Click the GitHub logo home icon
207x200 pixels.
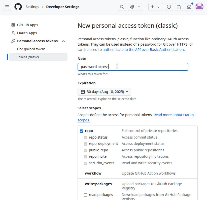pos(18,7)
